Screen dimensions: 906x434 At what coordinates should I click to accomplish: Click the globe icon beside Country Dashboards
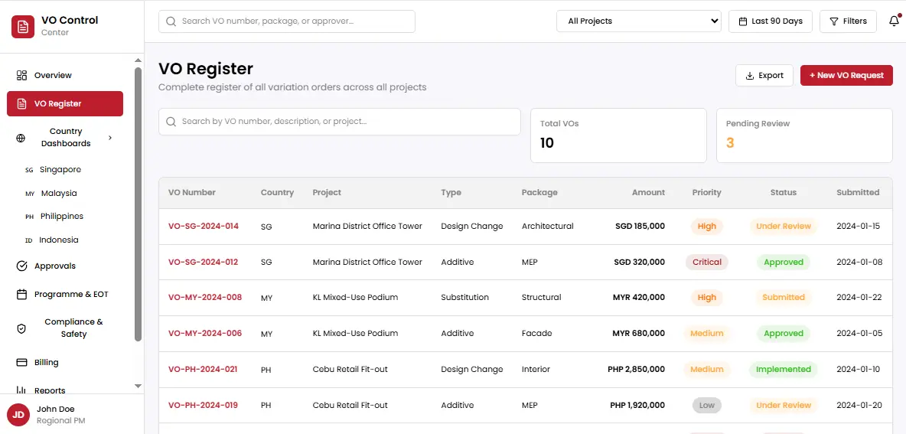pos(21,138)
